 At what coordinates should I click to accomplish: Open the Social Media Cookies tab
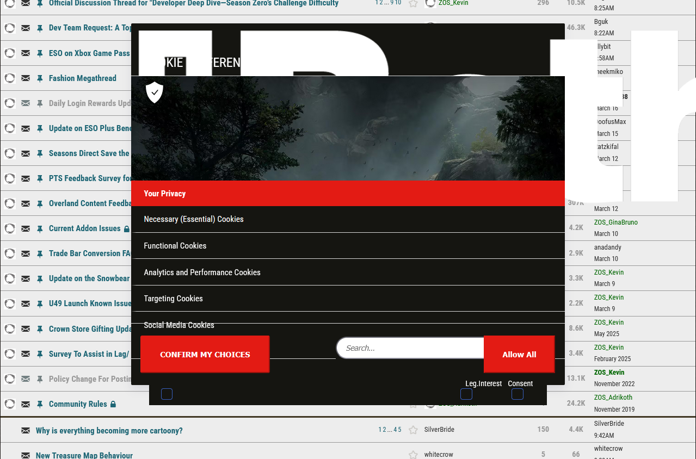tap(348, 325)
